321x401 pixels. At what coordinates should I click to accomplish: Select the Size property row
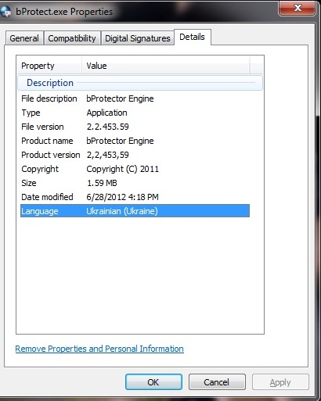[x=135, y=183]
